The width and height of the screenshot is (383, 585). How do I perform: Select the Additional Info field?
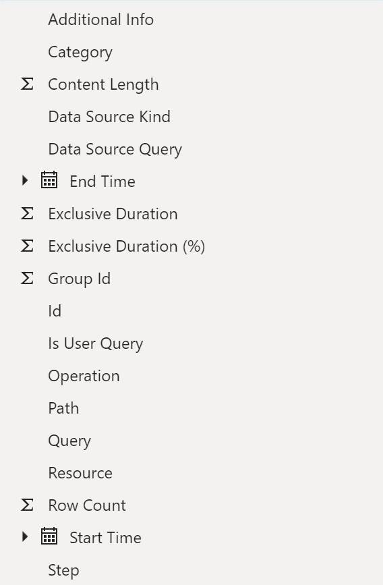coord(100,20)
